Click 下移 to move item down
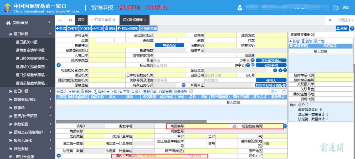355x159 pixels. (x=125, y=92)
